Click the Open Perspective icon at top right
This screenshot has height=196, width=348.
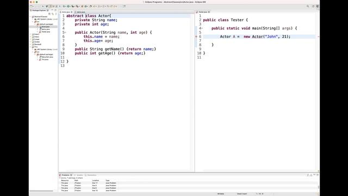[x=313, y=6]
